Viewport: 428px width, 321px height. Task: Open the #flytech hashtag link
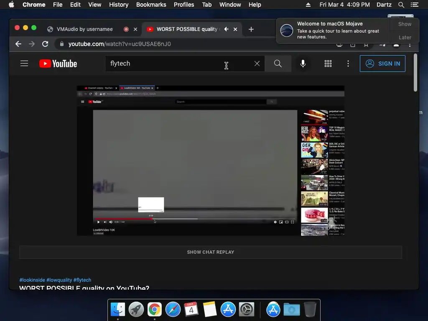82,280
